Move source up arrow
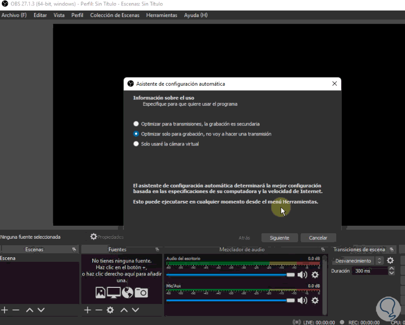The width and height of the screenshot is (405, 325). pyautogui.click(x=124, y=310)
